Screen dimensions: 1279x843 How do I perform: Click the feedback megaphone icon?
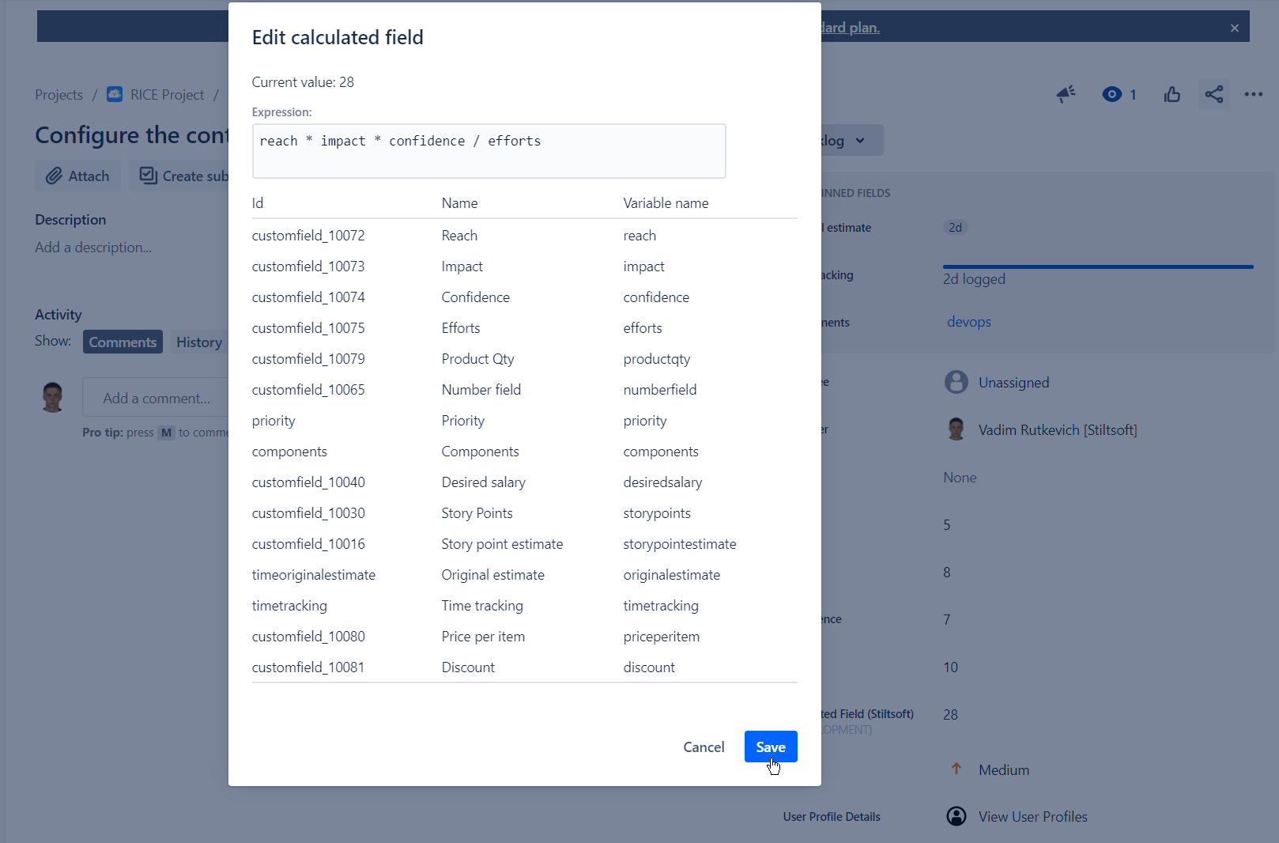1066,95
